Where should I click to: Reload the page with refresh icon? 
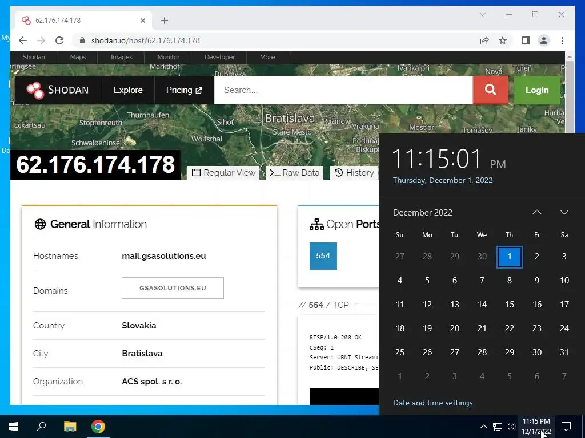(x=59, y=40)
